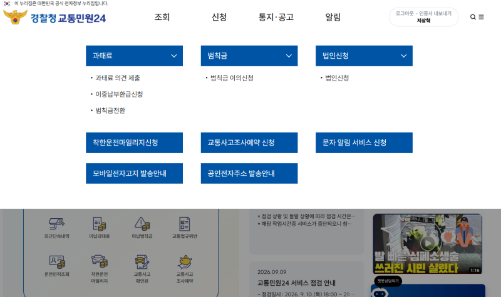
Task: Click the 2026.09.09 notice date
Action: (272, 272)
